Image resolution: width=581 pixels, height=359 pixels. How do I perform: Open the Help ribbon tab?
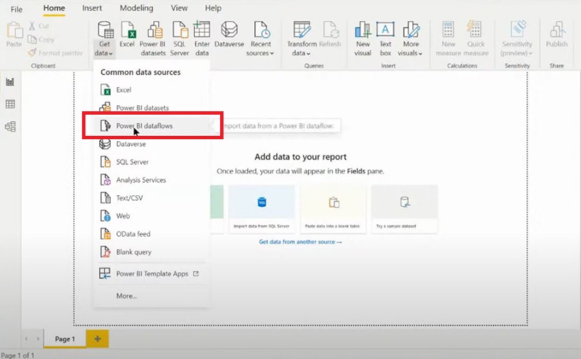click(213, 8)
